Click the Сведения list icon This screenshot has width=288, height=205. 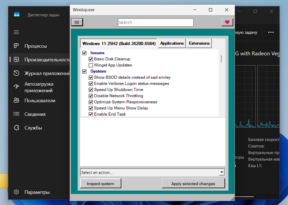16,114
